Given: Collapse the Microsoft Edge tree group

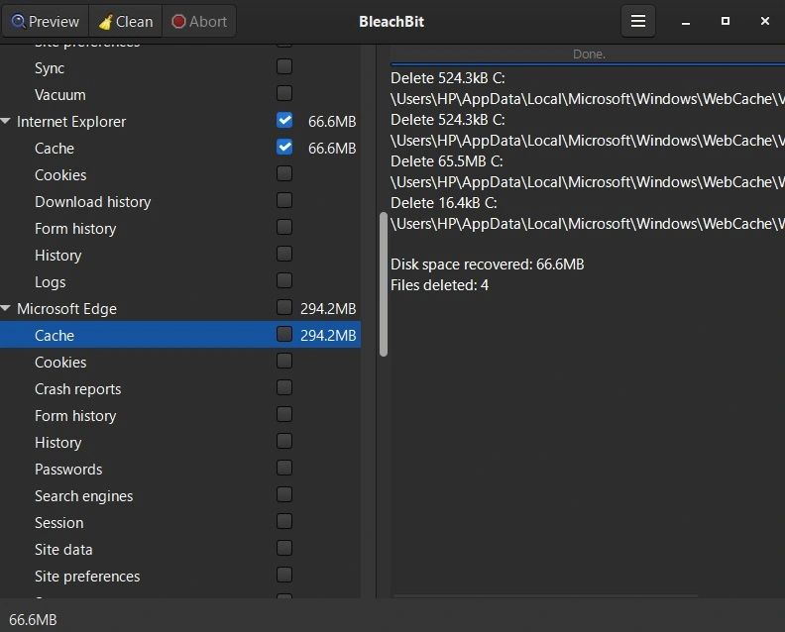Looking at the screenshot, I should [6, 308].
